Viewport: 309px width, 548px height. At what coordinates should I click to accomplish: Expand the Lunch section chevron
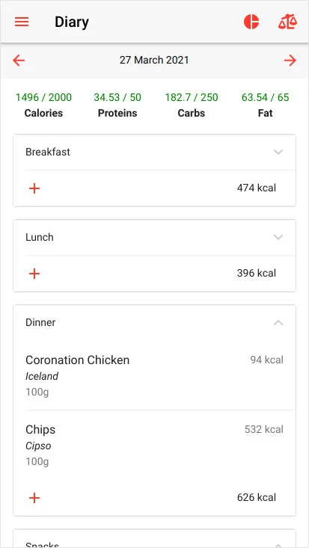pos(278,237)
